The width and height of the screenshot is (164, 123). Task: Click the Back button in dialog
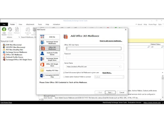tap(100, 92)
